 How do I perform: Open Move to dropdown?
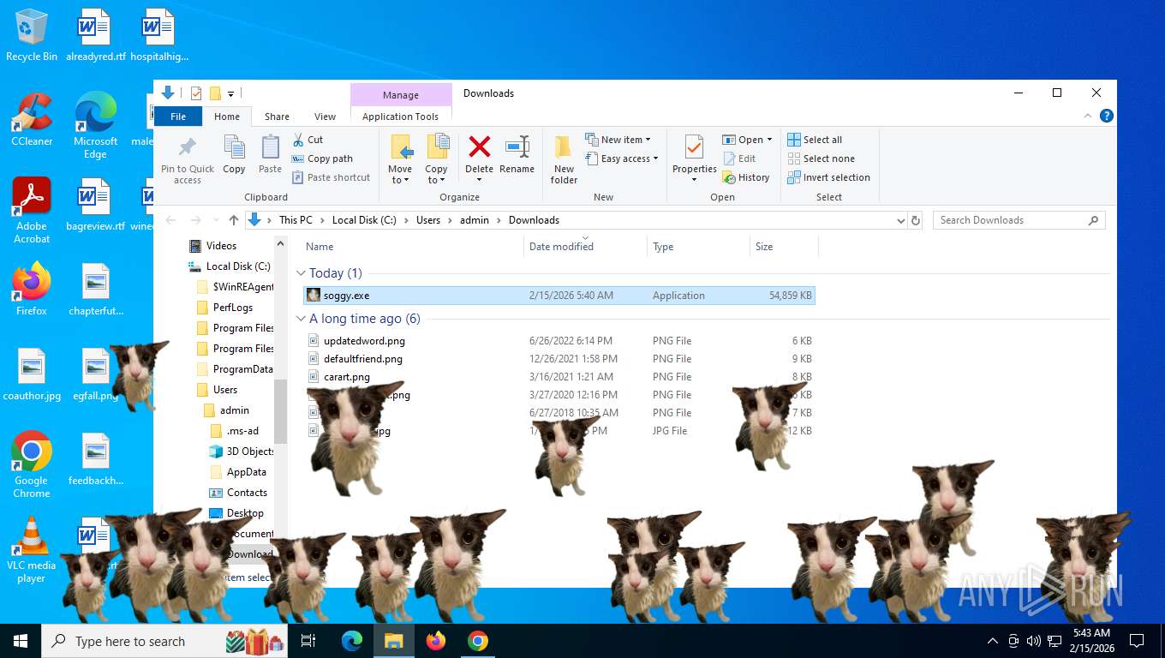pos(400,159)
